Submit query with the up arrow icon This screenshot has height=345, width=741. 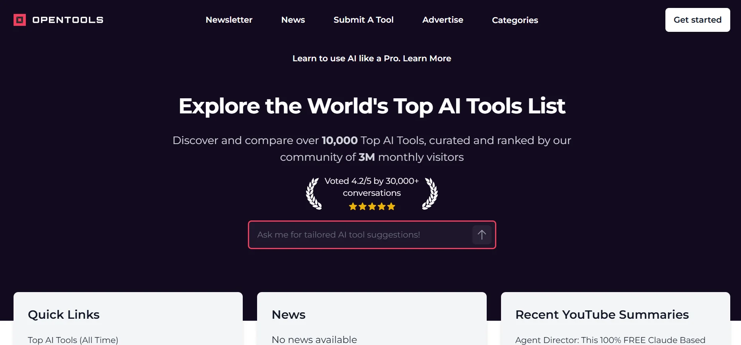482,235
